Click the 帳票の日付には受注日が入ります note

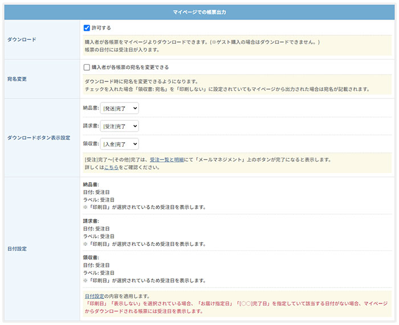pyautogui.click(x=122, y=50)
